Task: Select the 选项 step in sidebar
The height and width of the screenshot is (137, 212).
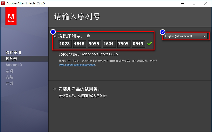Action: tap(9, 71)
